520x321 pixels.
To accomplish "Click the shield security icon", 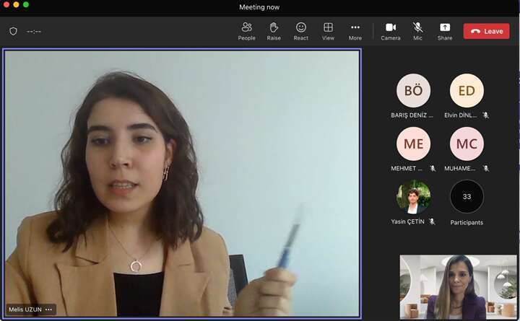I will pos(13,31).
